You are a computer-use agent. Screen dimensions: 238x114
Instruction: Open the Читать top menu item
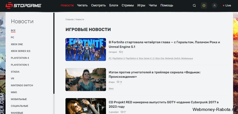[82, 5]
